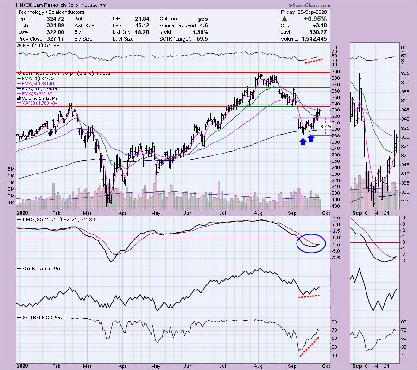Click the P/E value 21.84
This screenshot has width=417, height=370.
click(x=142, y=19)
